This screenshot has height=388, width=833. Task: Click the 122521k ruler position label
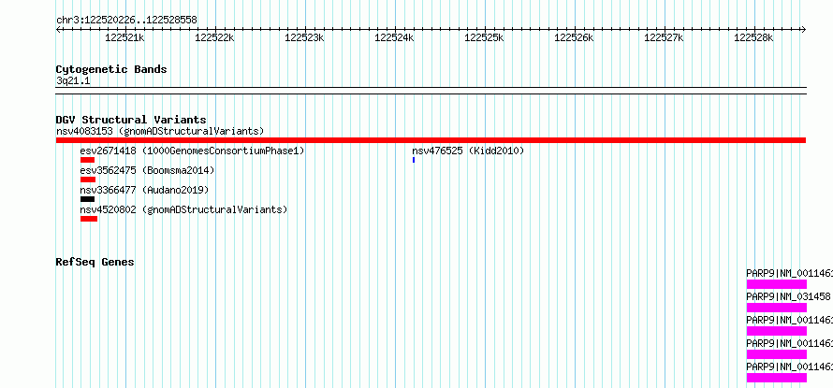click(124, 37)
